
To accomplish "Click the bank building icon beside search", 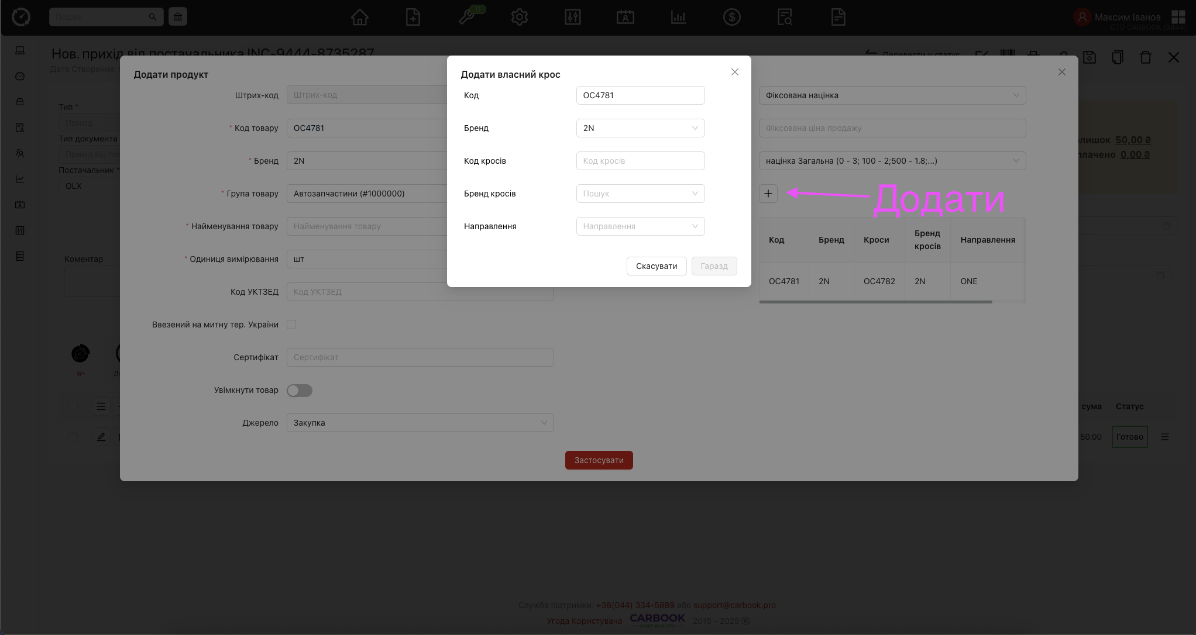I will coord(178,17).
